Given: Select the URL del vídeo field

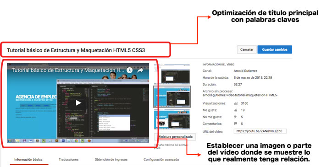Looking at the screenshot, I should tap(260, 131).
